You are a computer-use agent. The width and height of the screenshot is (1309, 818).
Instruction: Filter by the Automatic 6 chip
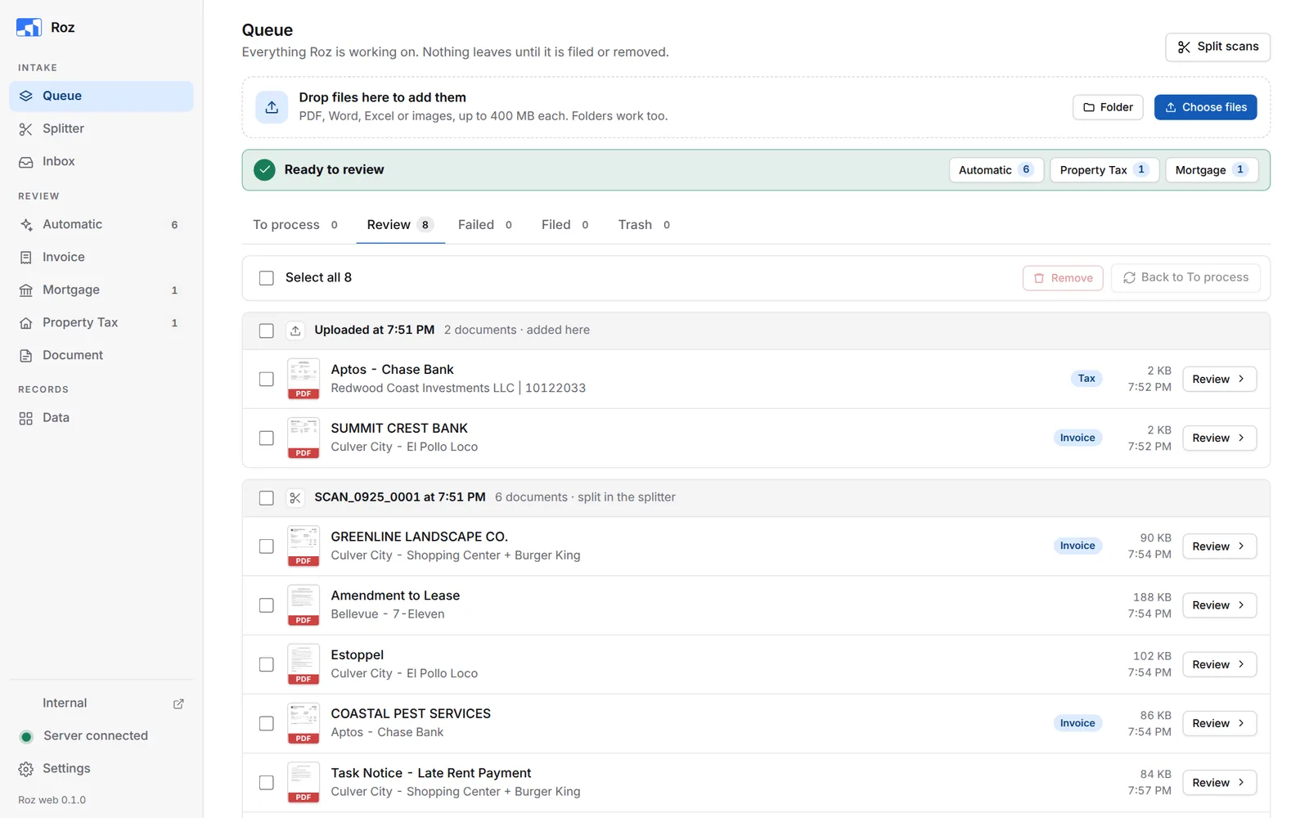[996, 170]
